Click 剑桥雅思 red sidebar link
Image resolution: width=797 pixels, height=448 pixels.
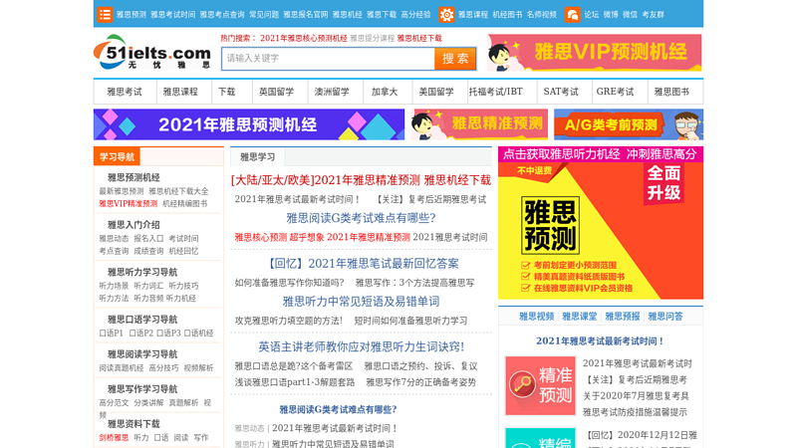pos(114,437)
